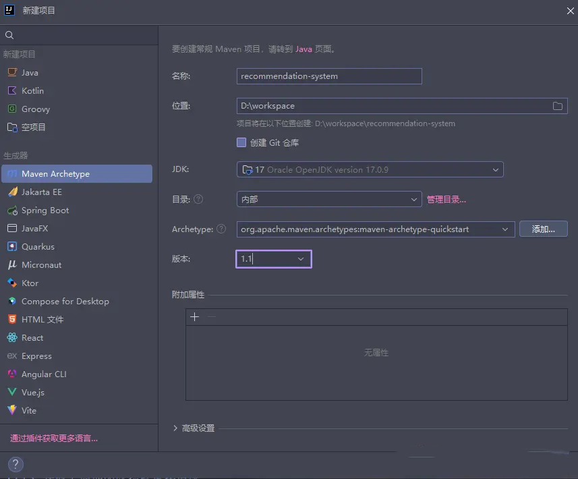Choose Java project type

click(x=77, y=72)
